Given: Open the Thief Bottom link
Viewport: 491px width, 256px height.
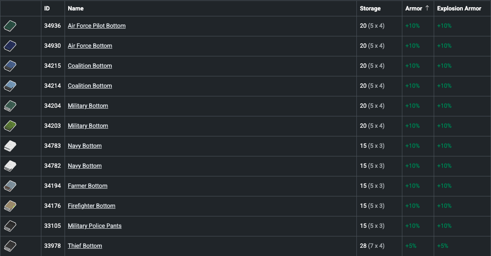Looking at the screenshot, I should [85, 246].
